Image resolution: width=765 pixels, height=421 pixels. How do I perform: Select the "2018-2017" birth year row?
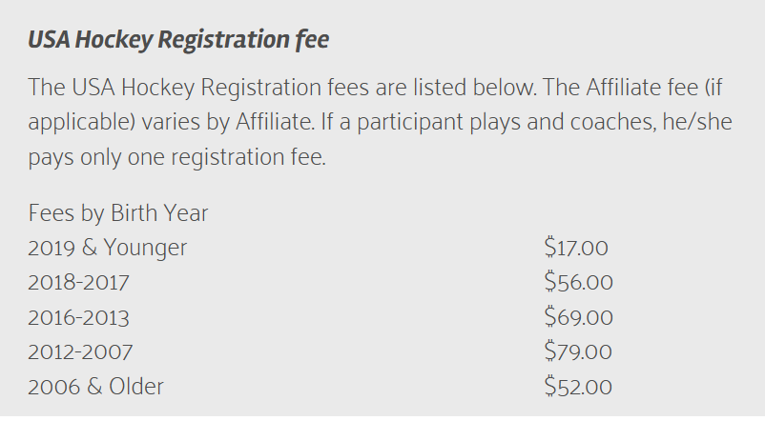pyautogui.click(x=78, y=283)
